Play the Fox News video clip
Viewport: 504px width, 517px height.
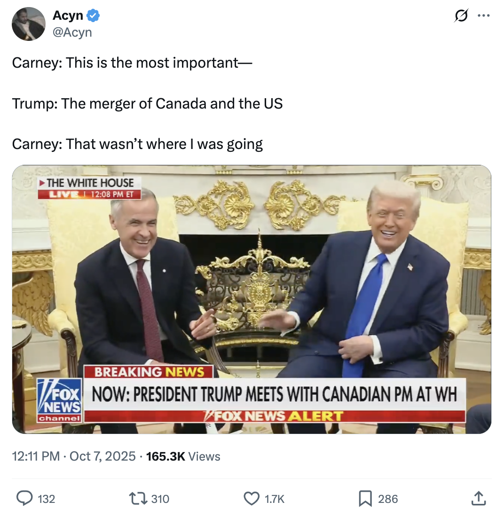(x=252, y=299)
